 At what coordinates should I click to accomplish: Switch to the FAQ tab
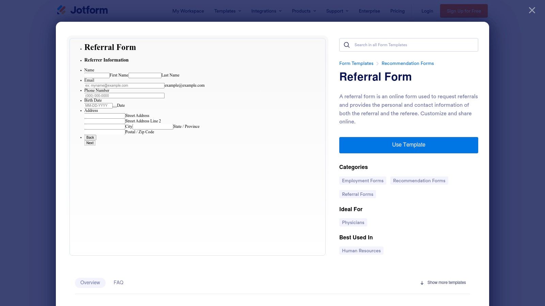(x=119, y=283)
